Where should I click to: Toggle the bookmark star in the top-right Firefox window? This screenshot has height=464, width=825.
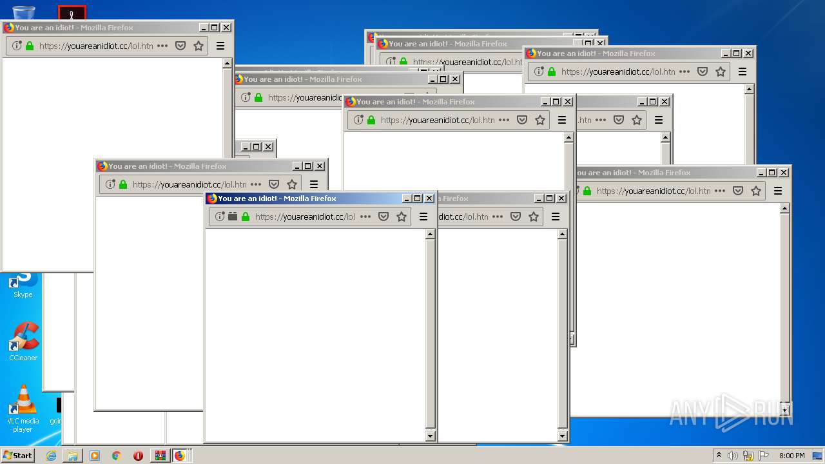point(721,72)
